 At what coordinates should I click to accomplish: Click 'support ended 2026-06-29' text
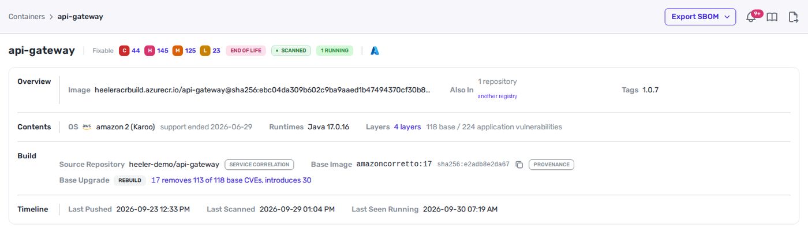206,126
